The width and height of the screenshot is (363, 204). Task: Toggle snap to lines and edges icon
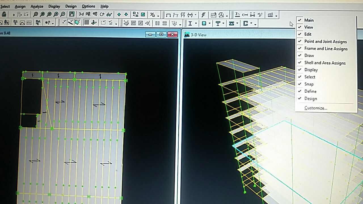click(x=70, y=22)
